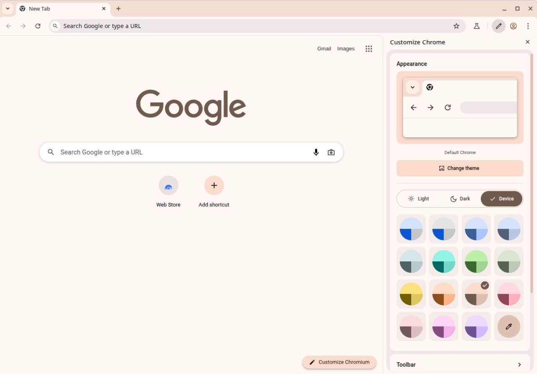
Task: Close the Customize Chrome side panel
Action: [x=527, y=42]
